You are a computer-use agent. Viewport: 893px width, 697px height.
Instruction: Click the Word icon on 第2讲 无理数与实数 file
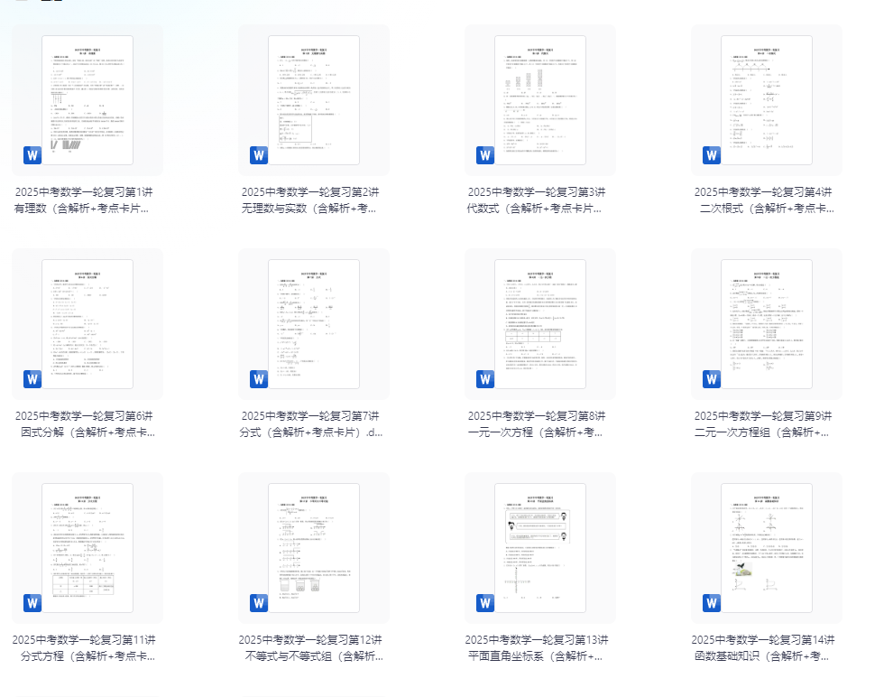click(x=259, y=155)
